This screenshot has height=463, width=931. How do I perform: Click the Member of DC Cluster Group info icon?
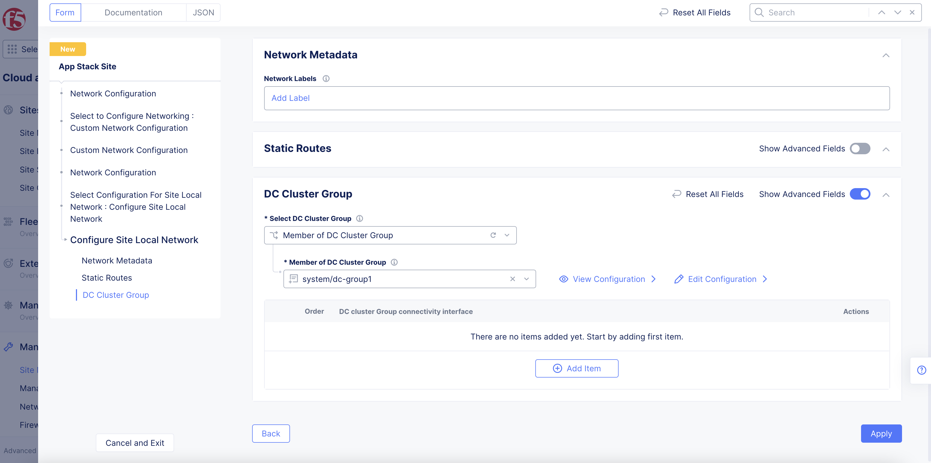pos(394,262)
